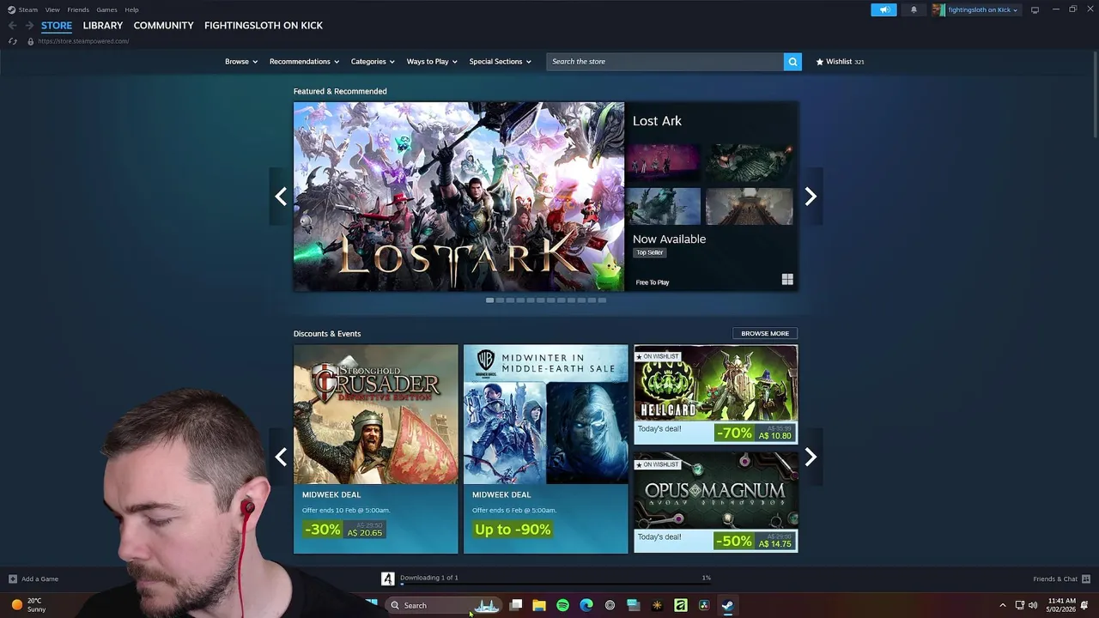Select the last featured carousel dot

[602, 300]
